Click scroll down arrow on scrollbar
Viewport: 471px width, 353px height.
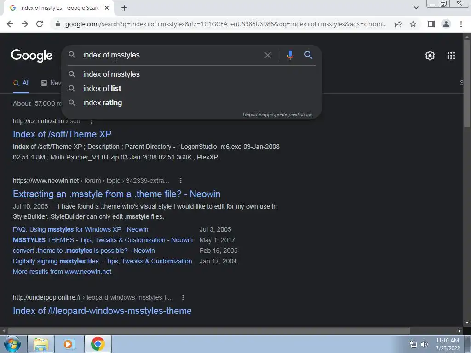(467, 323)
